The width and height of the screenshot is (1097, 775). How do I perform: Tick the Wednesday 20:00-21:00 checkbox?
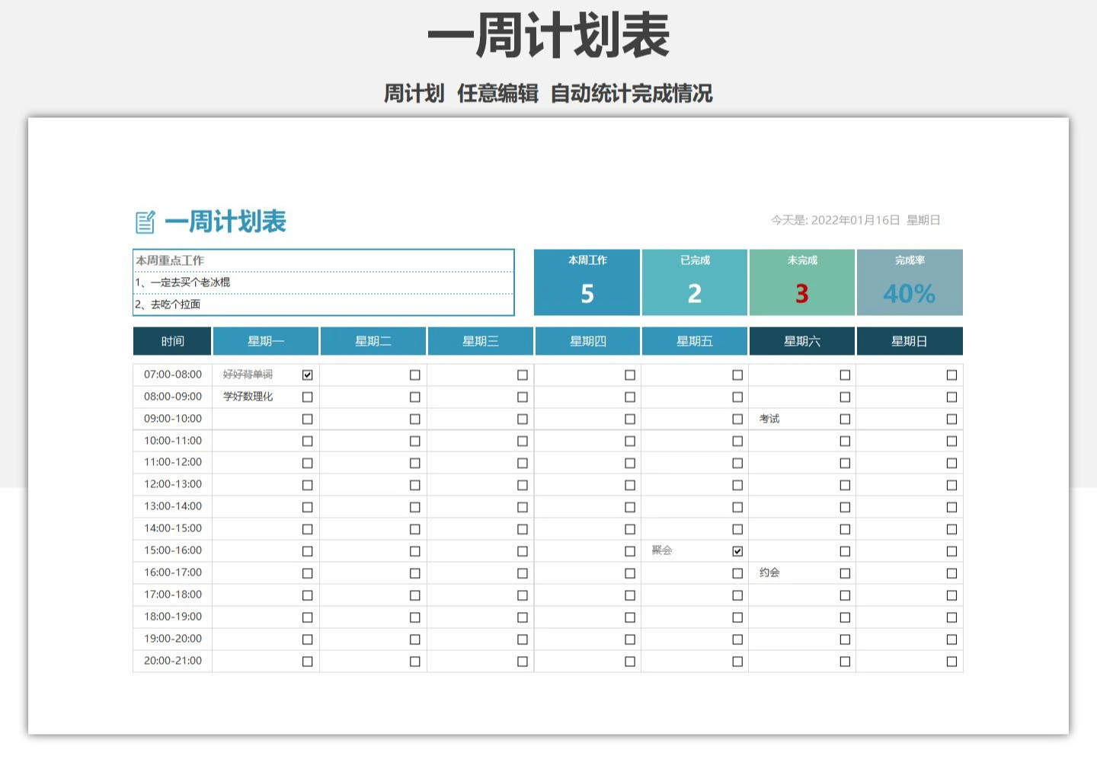(x=523, y=662)
